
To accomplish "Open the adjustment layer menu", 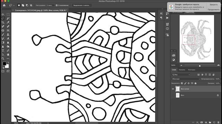I will point(206,123).
